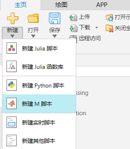Click the Julia three-dots script icon
This screenshot has height=149, width=130.
pyautogui.click(x=12, y=48)
